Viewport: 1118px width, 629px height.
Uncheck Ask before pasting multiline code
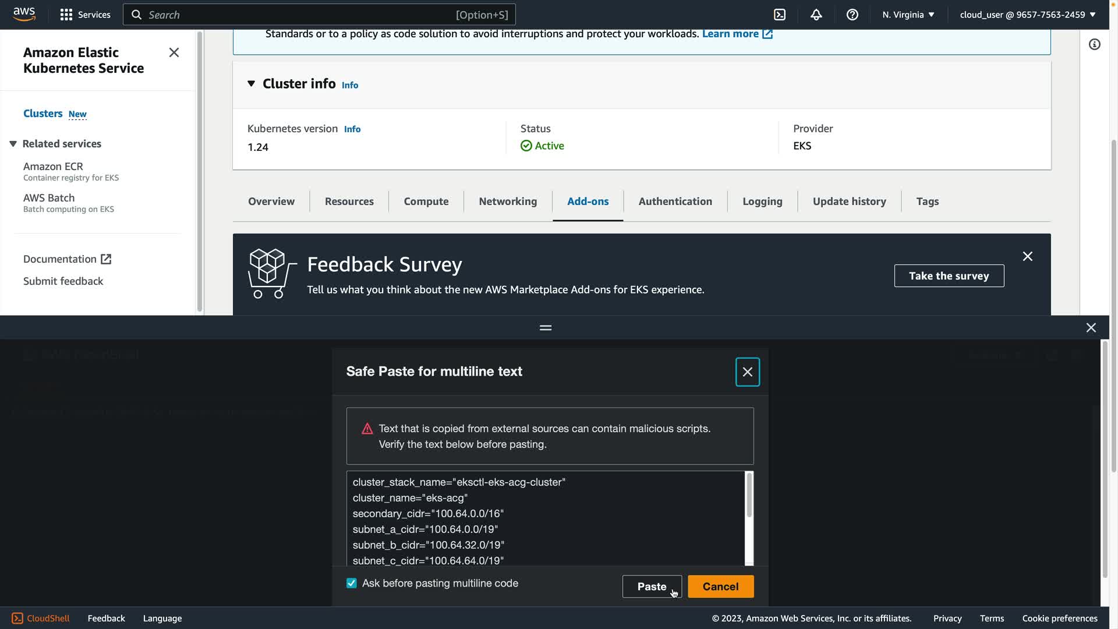[x=352, y=583]
